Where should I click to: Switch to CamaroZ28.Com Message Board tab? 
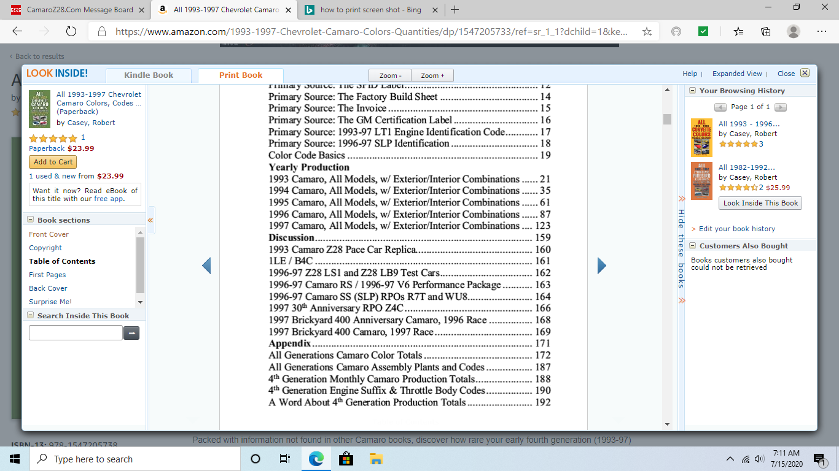point(80,10)
